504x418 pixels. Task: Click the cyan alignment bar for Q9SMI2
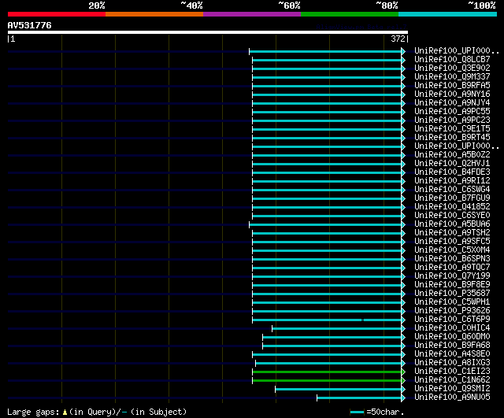coord(339,390)
